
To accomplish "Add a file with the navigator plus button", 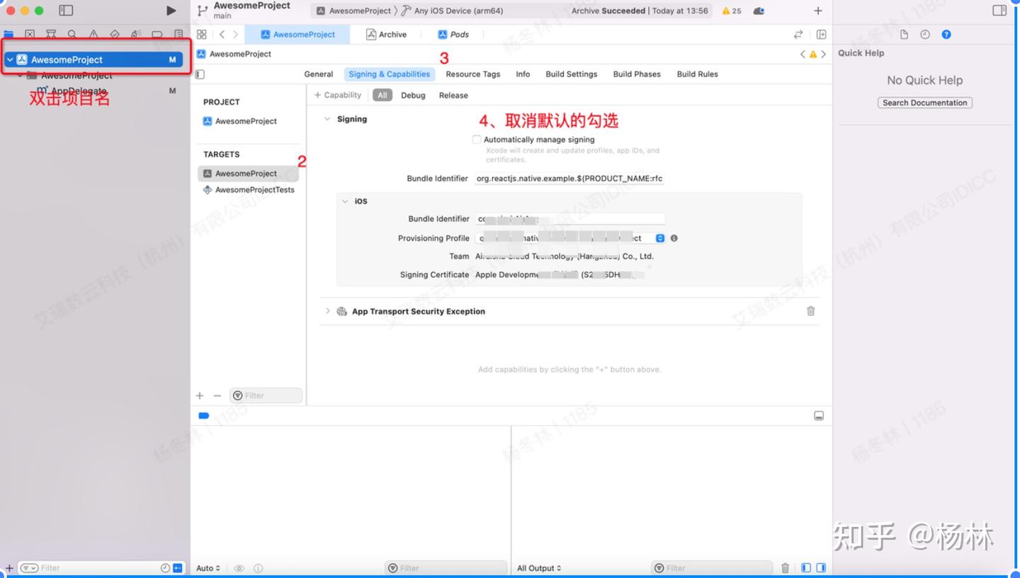I will (9, 567).
